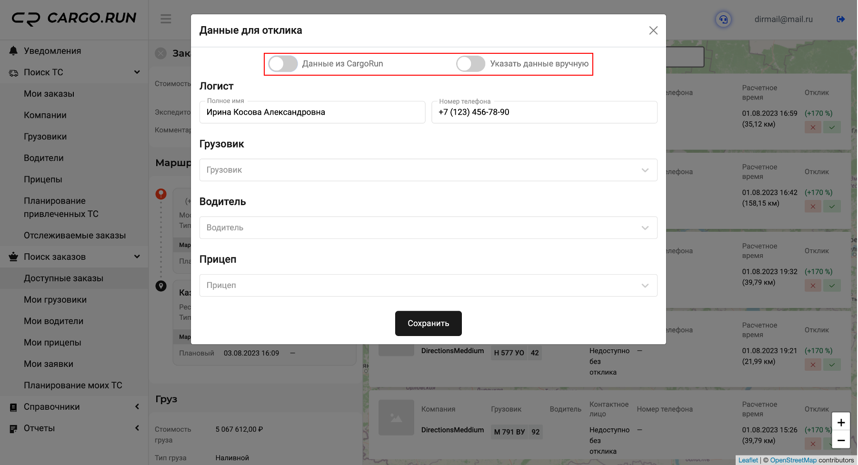858x465 pixels.
Task: Reject response with red cross at 16:42
Action: point(813,207)
